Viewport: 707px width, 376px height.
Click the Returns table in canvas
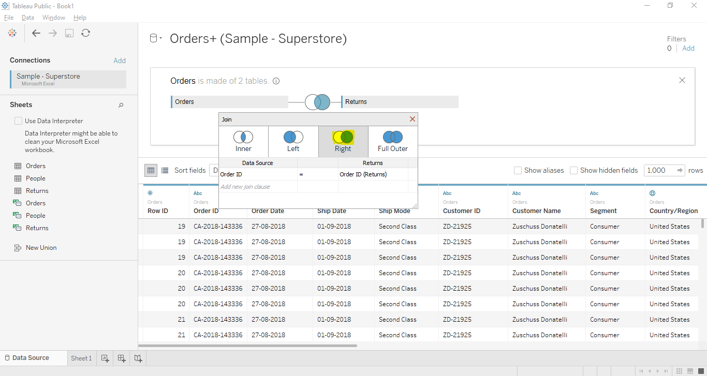[x=400, y=102]
